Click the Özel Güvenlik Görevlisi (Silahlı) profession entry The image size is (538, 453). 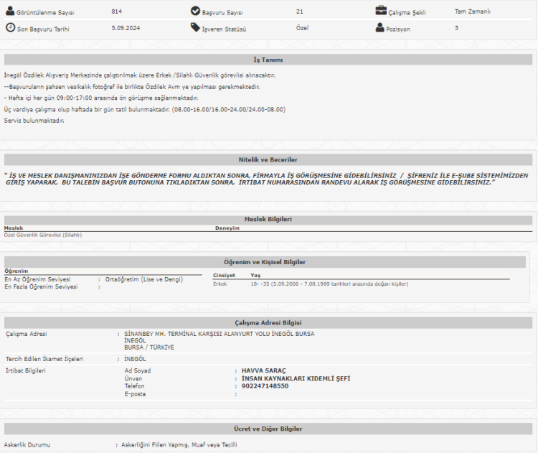[43, 235]
